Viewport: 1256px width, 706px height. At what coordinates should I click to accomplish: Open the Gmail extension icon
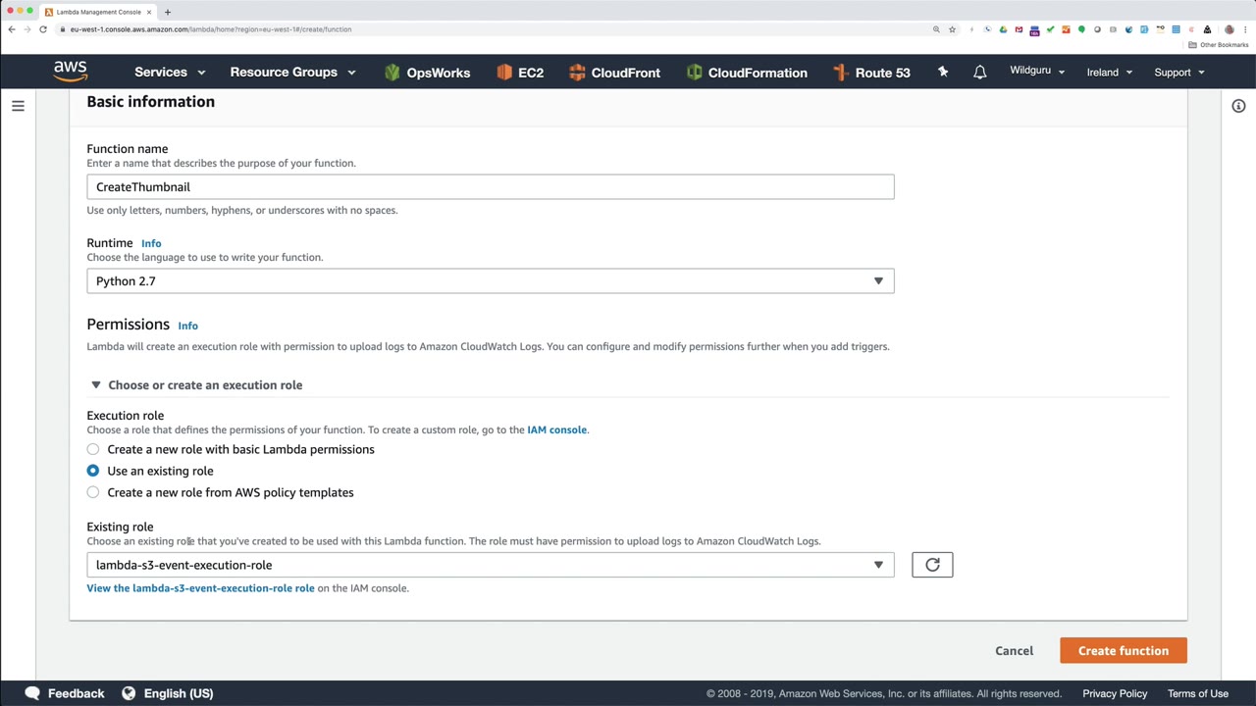click(x=1019, y=29)
